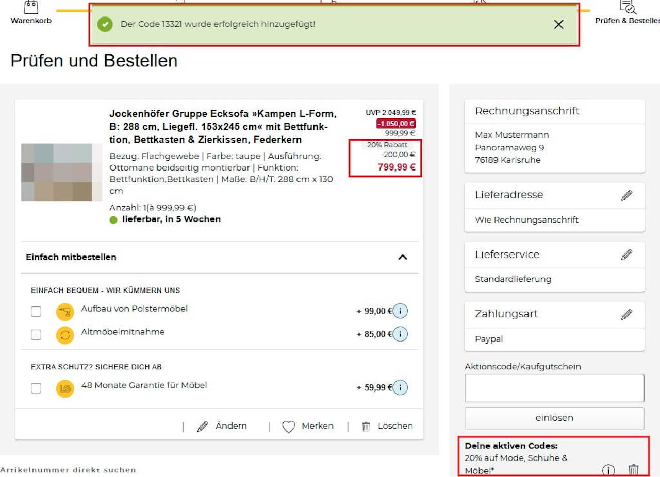Enable Altmöbelmitnahme checkbox

(36, 335)
